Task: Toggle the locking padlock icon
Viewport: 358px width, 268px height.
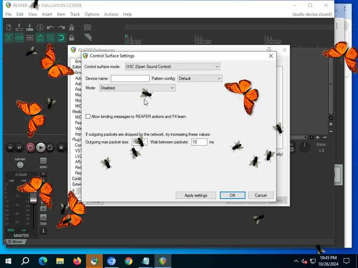Action: [72, 38]
